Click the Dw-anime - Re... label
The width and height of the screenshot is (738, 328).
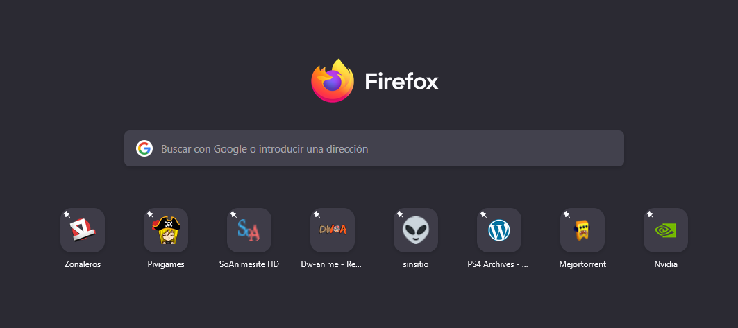pyautogui.click(x=331, y=264)
